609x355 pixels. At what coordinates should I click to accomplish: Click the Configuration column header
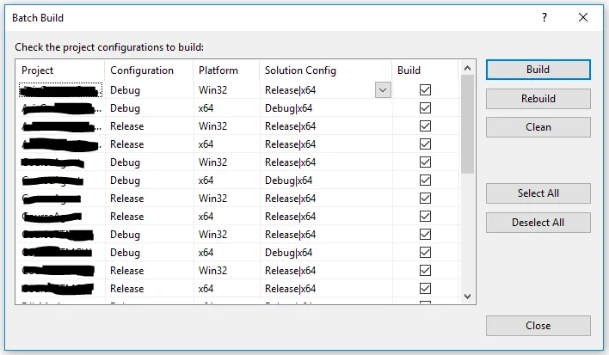click(x=148, y=70)
